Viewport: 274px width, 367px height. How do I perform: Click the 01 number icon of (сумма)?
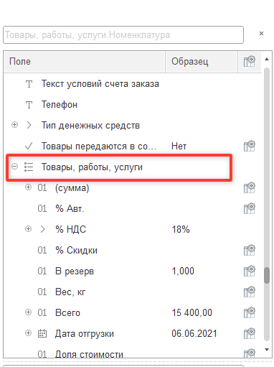point(42,188)
